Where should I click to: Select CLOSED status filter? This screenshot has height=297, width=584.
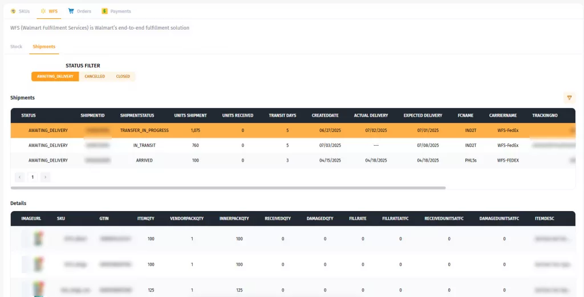click(123, 76)
